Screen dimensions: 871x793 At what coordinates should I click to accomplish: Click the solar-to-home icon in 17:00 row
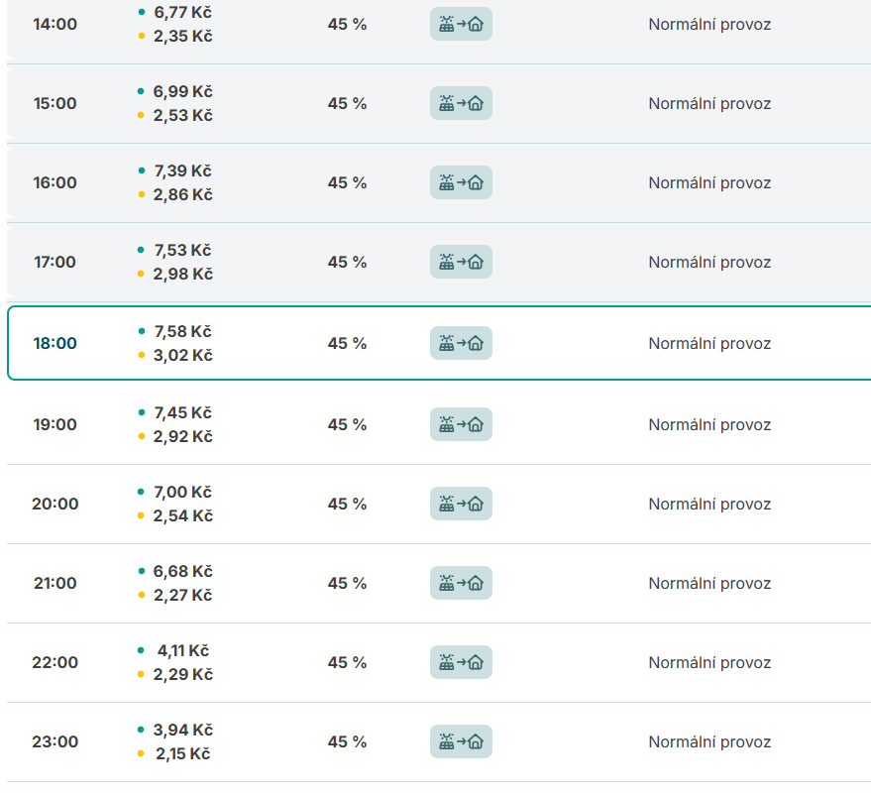pyautogui.click(x=461, y=262)
